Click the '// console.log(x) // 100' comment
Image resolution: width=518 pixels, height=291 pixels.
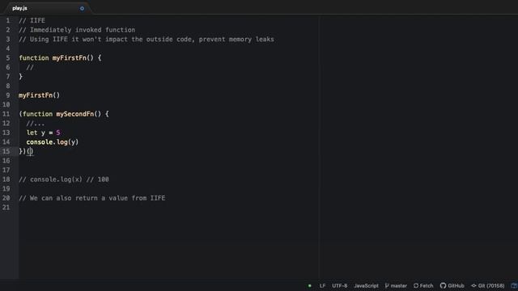64,179
